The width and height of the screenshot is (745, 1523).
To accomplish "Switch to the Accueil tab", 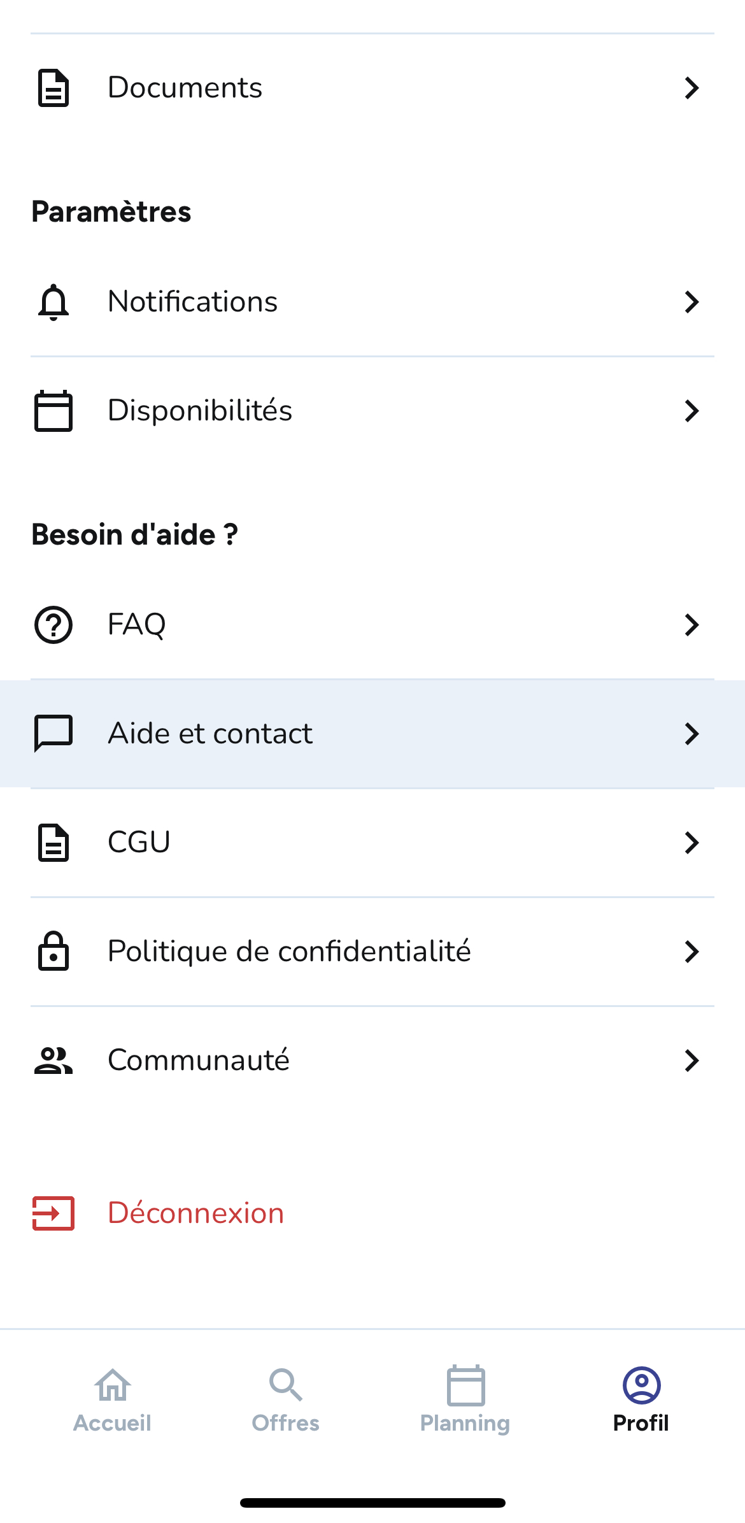I will (113, 1399).
